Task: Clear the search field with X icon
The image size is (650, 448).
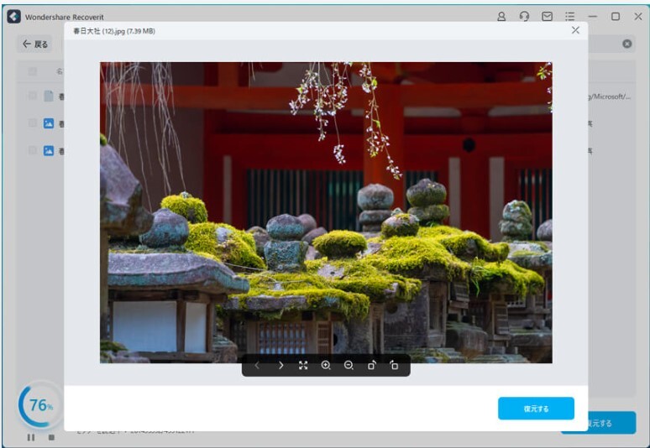Action: tap(627, 44)
